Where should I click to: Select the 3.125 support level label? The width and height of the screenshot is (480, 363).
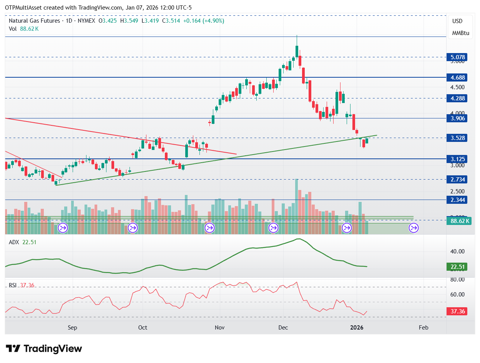(458, 159)
